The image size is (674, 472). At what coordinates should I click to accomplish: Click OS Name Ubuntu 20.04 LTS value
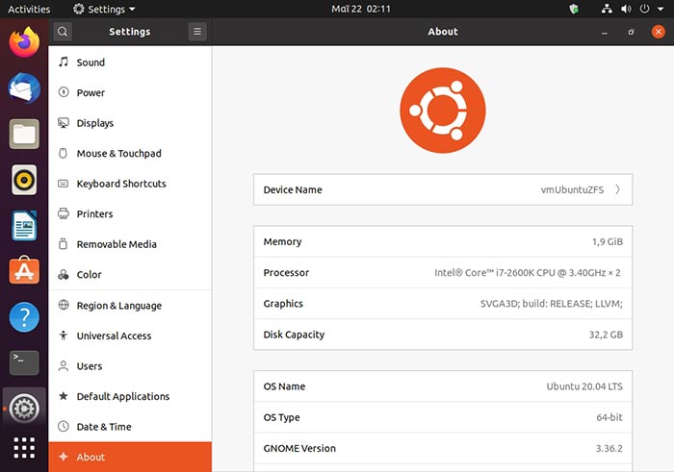(584, 386)
